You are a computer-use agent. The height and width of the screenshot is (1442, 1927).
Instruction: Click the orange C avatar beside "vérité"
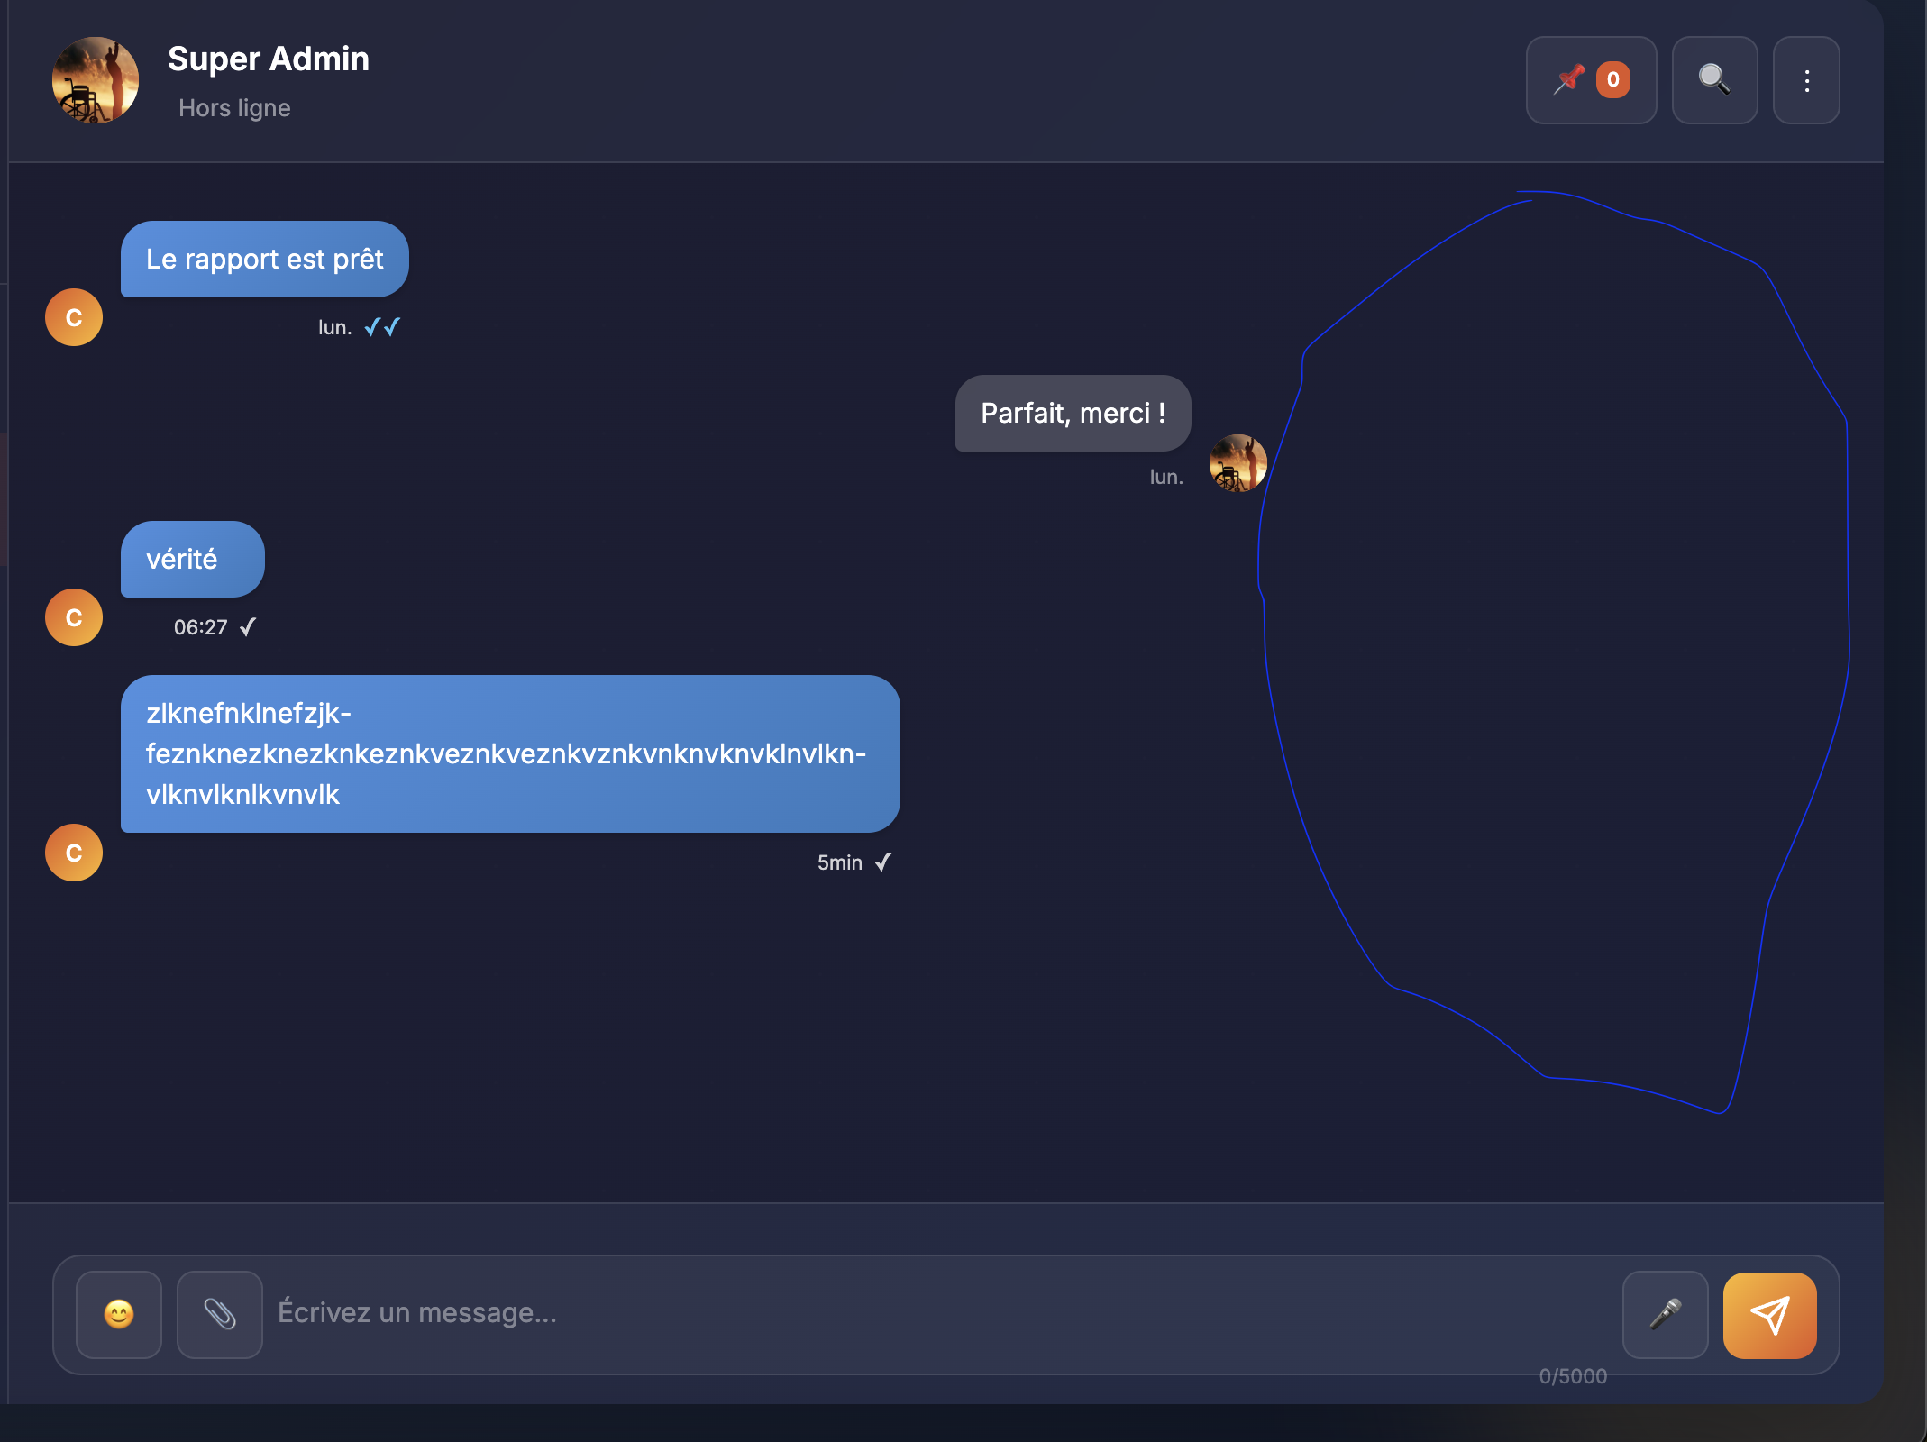[x=74, y=617]
